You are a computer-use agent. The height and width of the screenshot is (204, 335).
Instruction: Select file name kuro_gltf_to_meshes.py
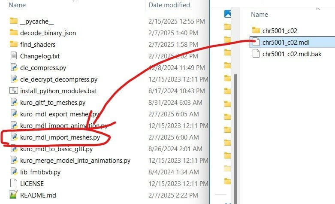[53, 103]
